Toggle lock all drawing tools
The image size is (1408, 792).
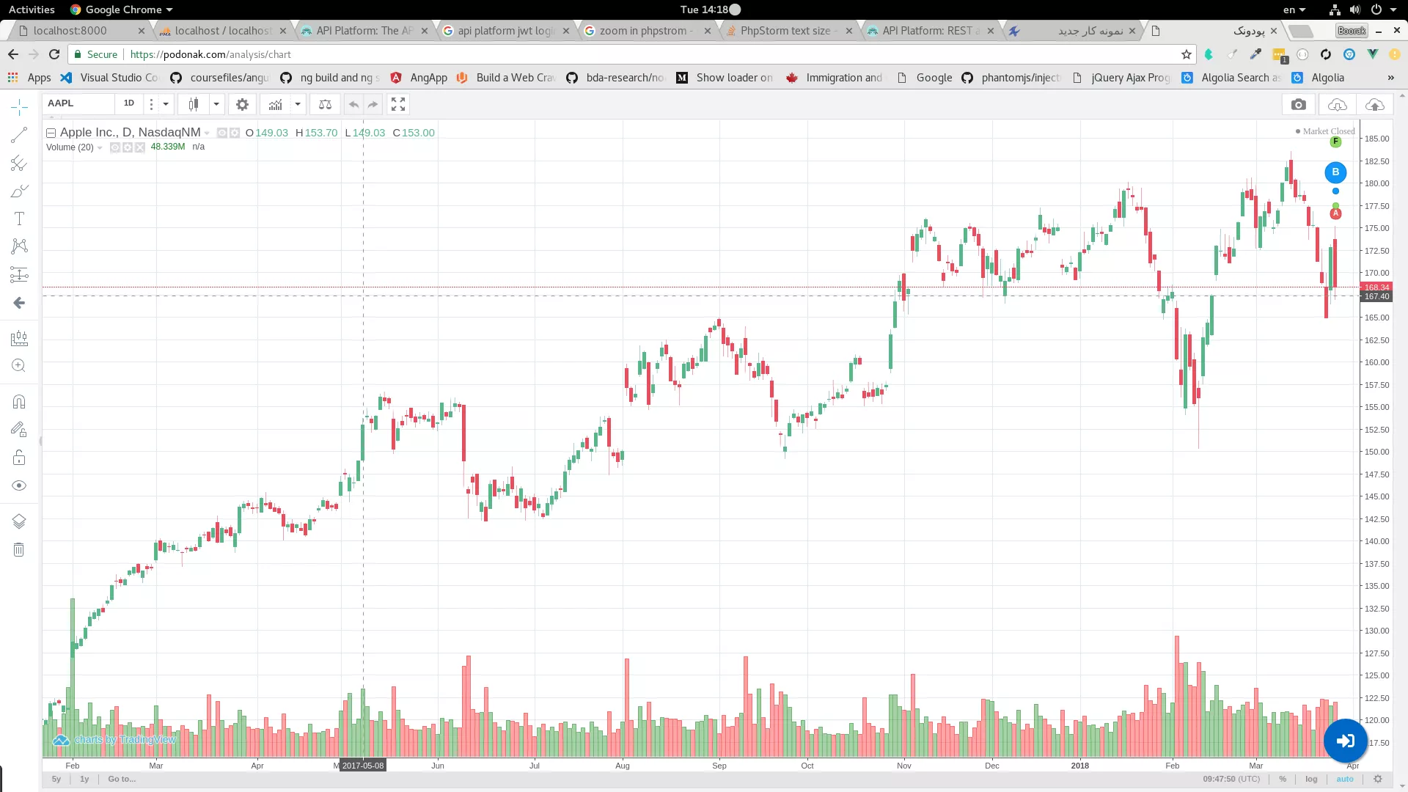[19, 458]
